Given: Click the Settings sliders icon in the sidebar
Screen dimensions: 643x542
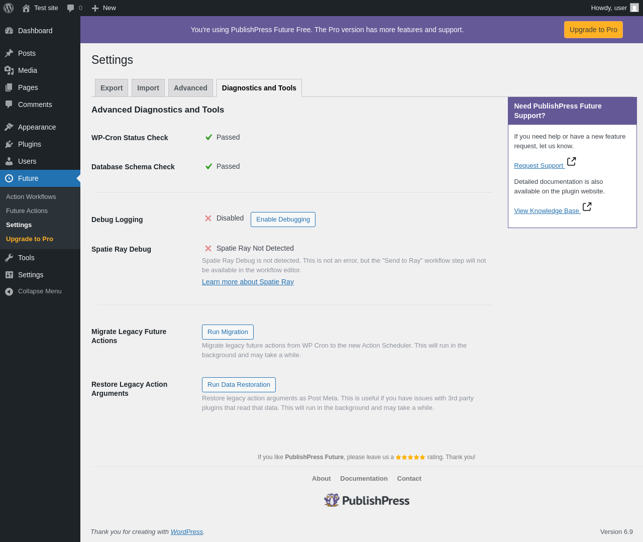Looking at the screenshot, I should click(9, 275).
